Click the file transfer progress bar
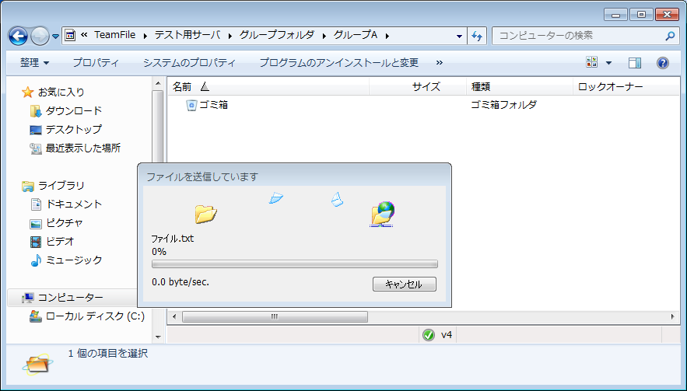 (x=295, y=264)
